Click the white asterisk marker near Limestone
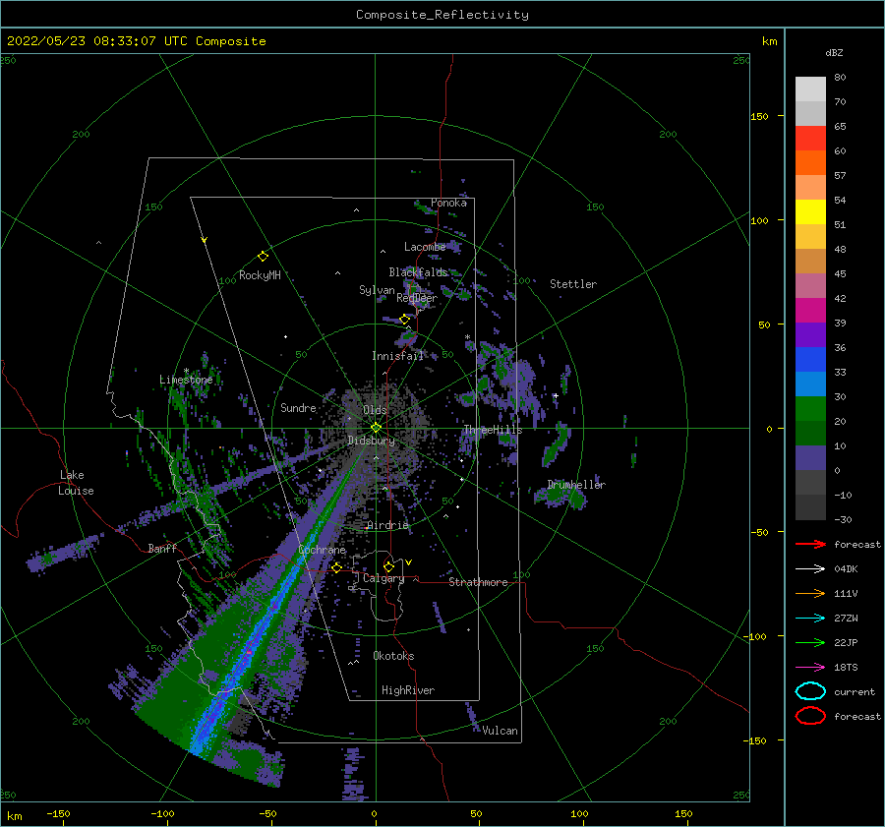The height and width of the screenshot is (827, 885). pos(186,371)
